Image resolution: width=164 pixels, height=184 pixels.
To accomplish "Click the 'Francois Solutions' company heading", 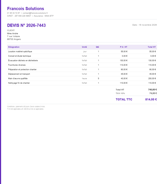I will [25, 9].
